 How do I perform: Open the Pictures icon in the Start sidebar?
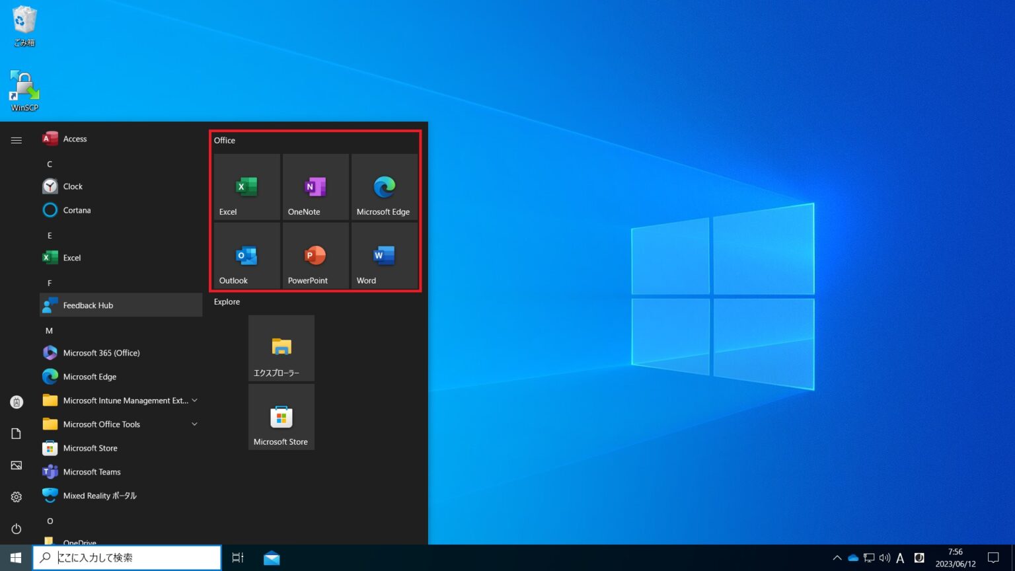click(x=16, y=465)
